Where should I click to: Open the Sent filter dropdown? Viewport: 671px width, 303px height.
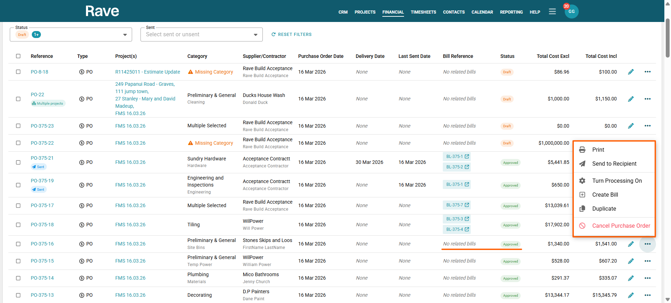pos(255,35)
